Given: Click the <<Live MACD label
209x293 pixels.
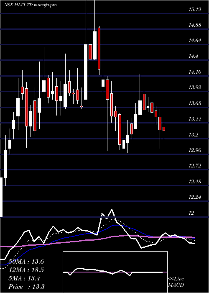Looking at the screenshot, I should click(x=176, y=282).
